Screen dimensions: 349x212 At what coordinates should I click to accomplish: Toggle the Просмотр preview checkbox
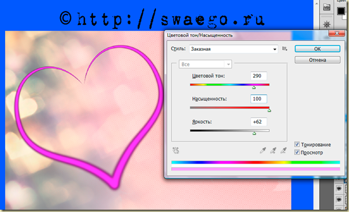coord(297,152)
